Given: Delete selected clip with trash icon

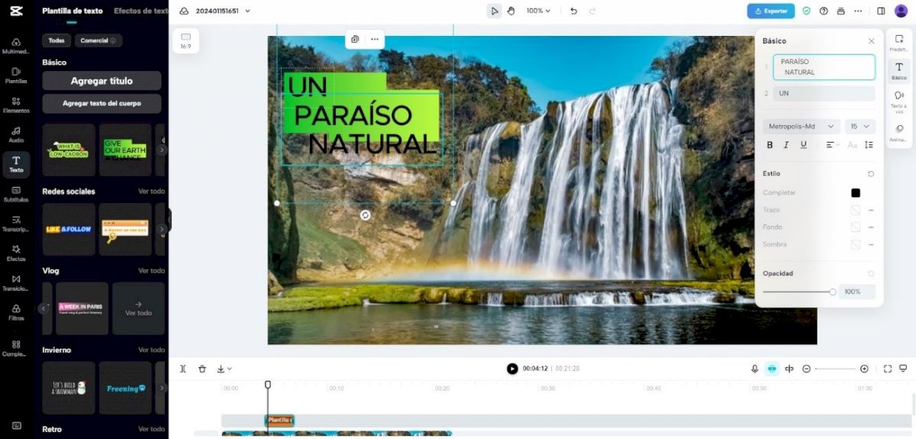Looking at the screenshot, I should pos(202,369).
